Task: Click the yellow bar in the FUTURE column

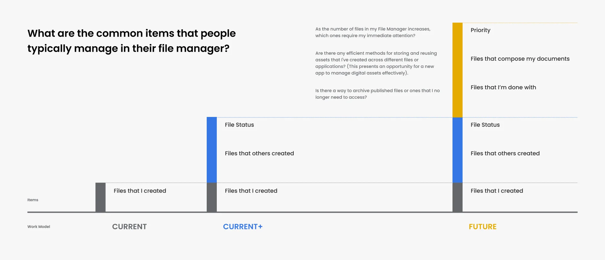Action: (x=457, y=70)
